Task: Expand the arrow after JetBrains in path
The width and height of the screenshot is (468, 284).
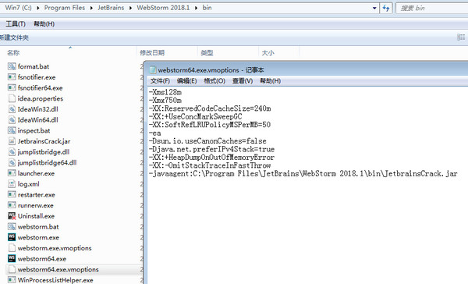Action: [x=130, y=8]
